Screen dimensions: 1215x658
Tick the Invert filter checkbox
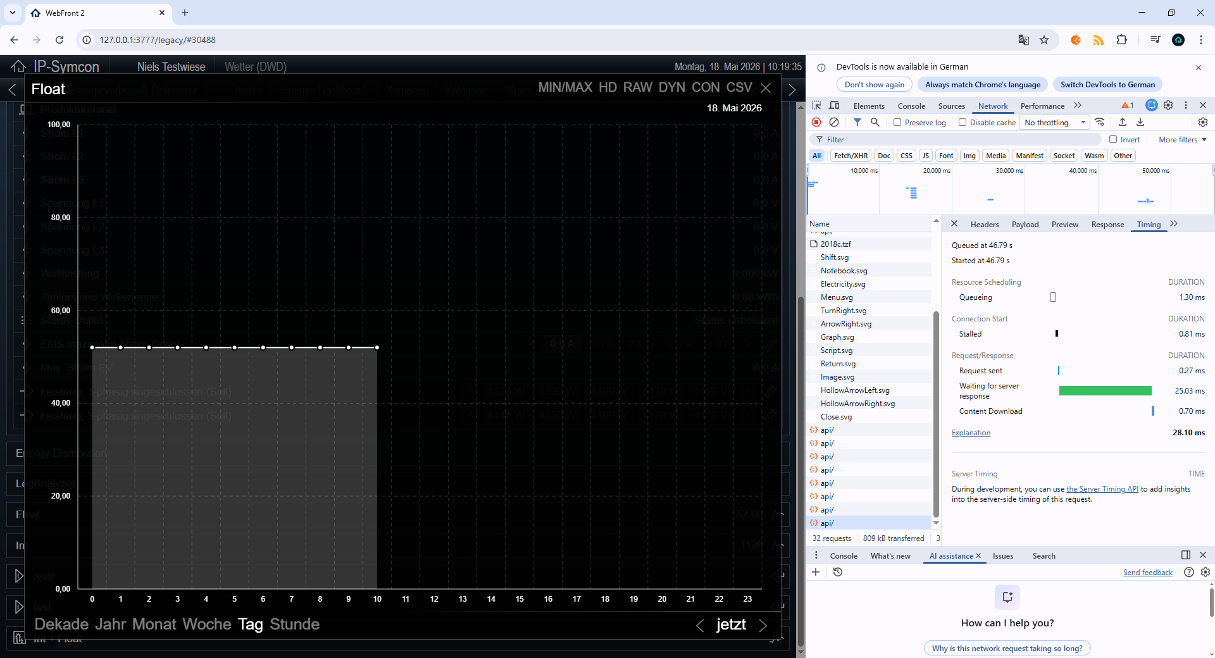pyautogui.click(x=1113, y=139)
